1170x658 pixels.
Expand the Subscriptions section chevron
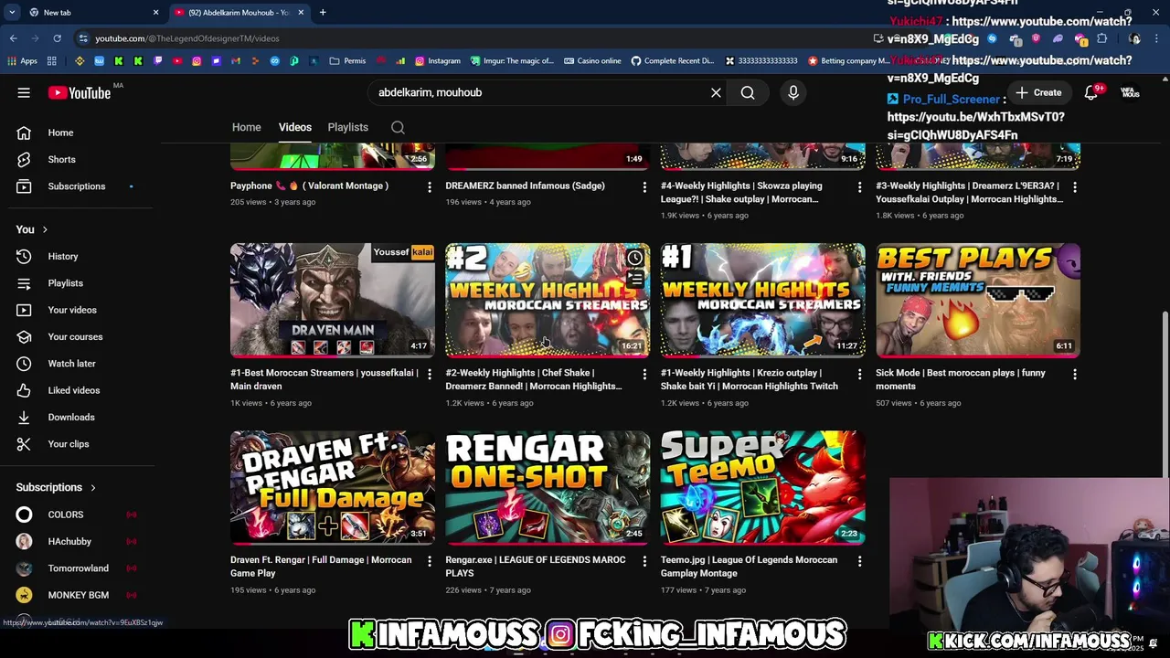(92, 487)
